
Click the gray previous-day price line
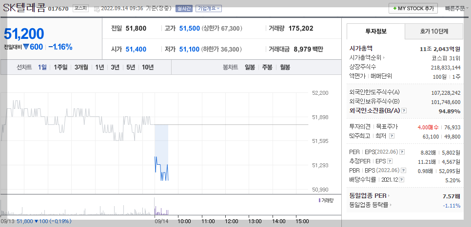(x=78, y=121)
